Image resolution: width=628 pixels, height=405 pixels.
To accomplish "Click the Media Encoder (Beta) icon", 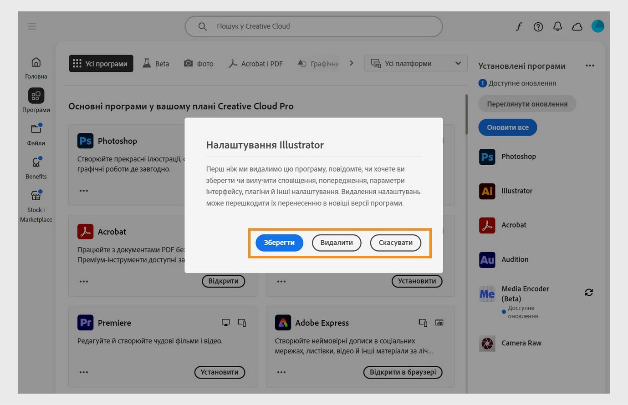I will click(487, 294).
